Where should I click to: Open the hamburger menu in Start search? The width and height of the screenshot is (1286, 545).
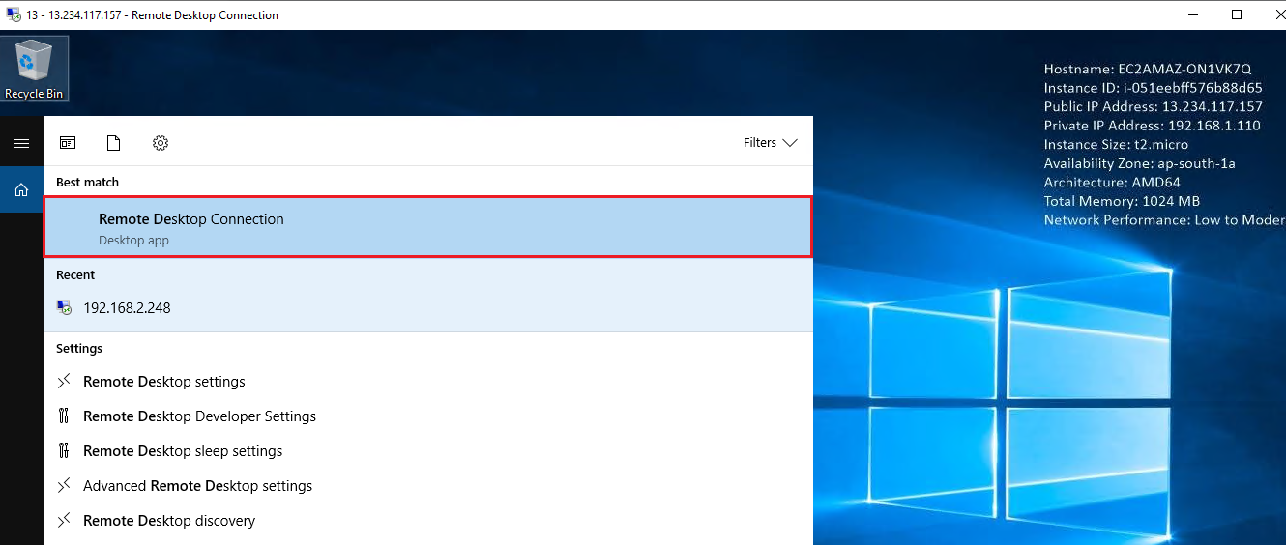[x=21, y=143]
